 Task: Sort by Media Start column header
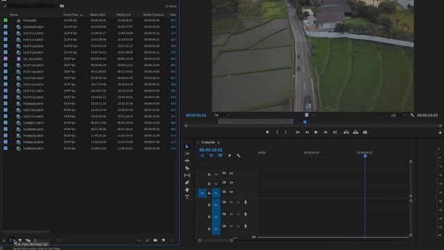point(98,15)
